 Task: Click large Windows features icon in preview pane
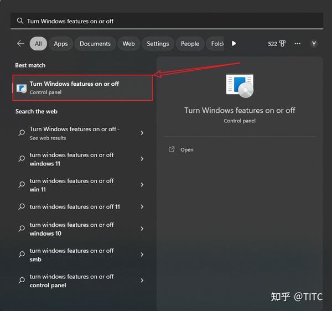click(x=240, y=86)
